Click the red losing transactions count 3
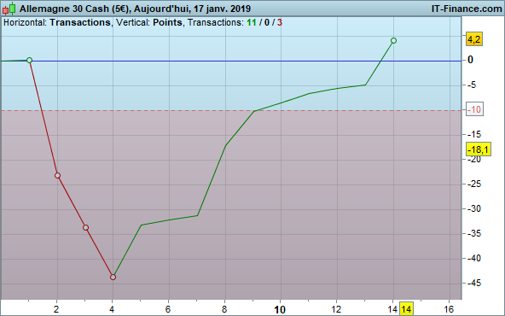The image size is (505, 316). click(280, 22)
